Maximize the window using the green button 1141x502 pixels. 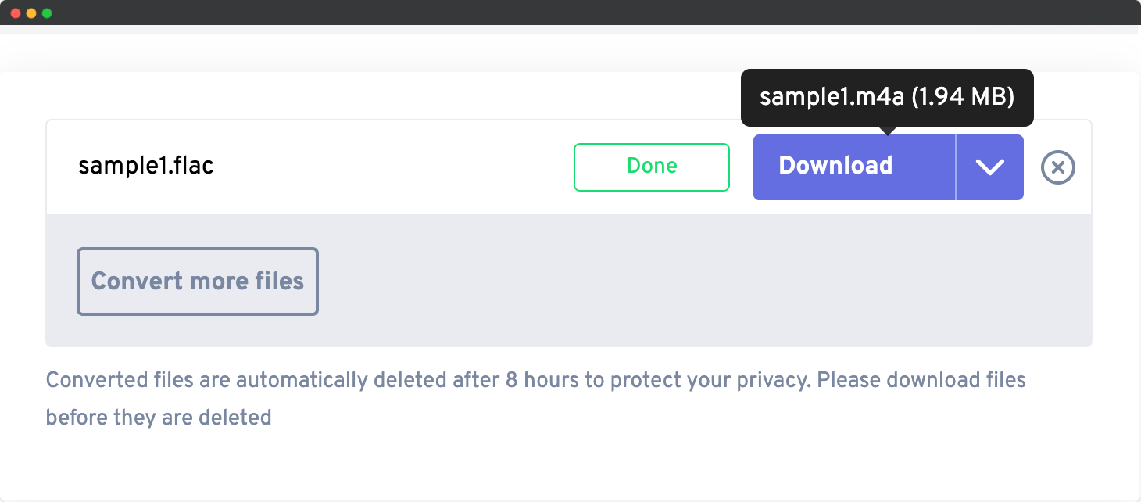(47, 13)
